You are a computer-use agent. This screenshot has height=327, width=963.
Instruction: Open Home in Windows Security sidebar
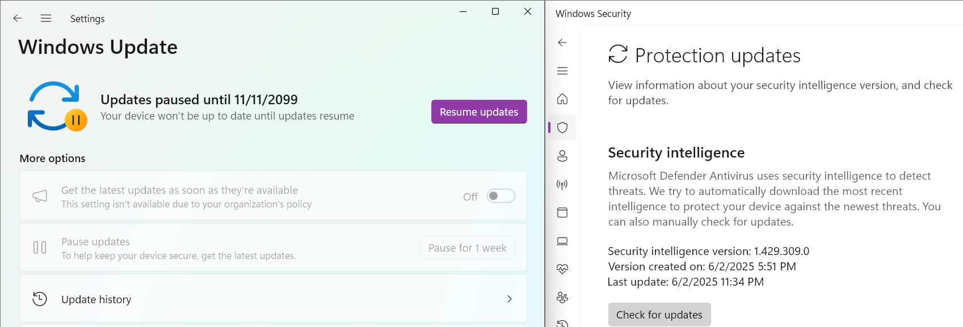point(562,99)
